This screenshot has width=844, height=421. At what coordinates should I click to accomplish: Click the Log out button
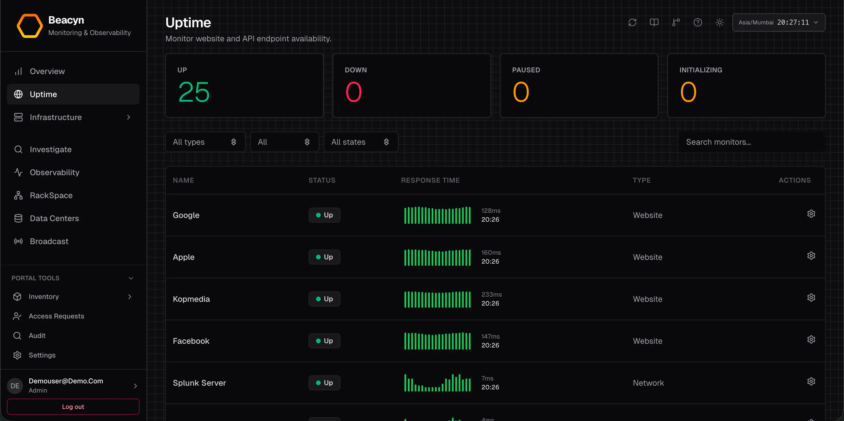tap(73, 407)
